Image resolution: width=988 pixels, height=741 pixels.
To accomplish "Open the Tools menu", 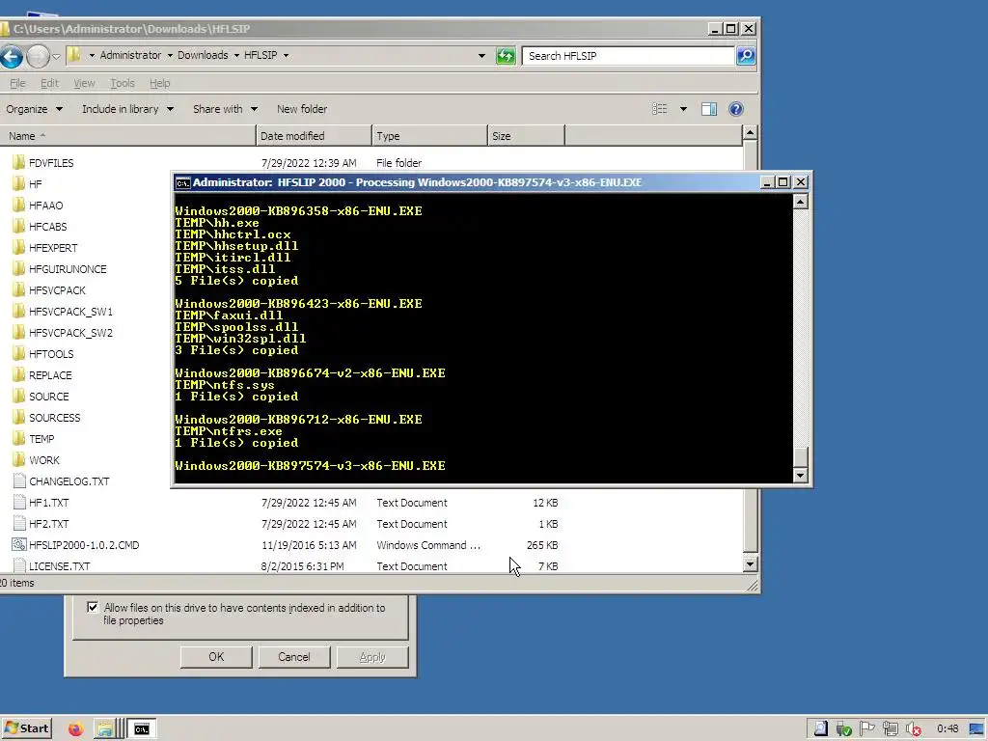I will pyautogui.click(x=123, y=83).
